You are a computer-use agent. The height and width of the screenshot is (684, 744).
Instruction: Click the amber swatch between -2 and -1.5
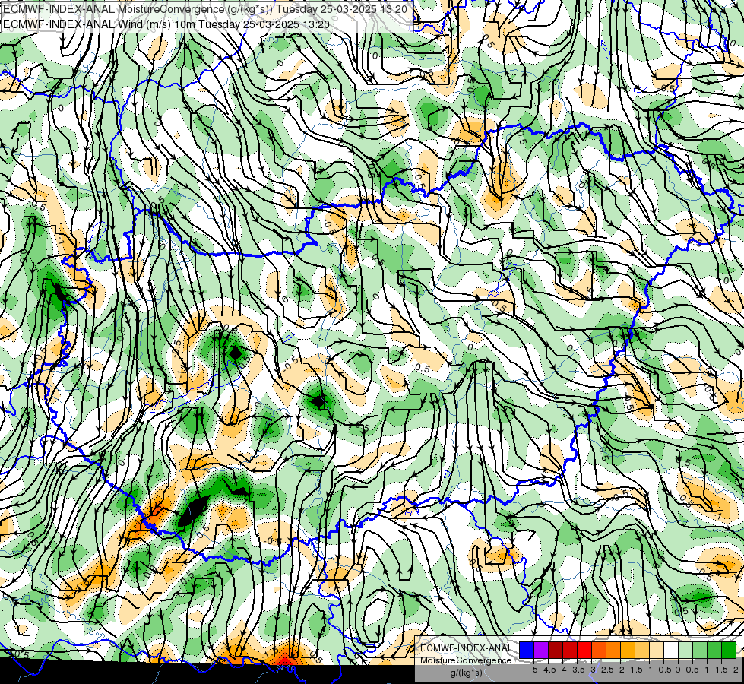[x=627, y=651]
